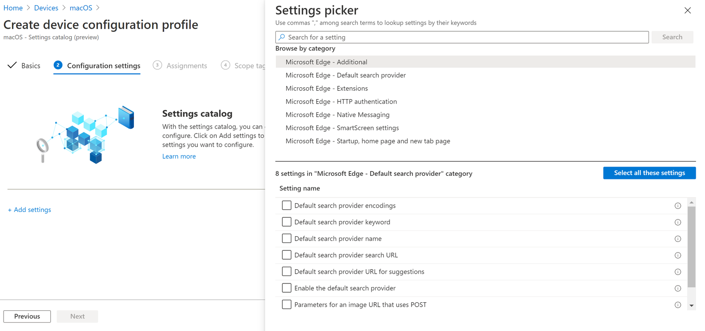The height and width of the screenshot is (331, 705).
Task: Click the magnifier icon in the search box
Action: coord(282,37)
